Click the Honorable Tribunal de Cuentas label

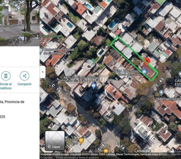(x=59, y=51)
